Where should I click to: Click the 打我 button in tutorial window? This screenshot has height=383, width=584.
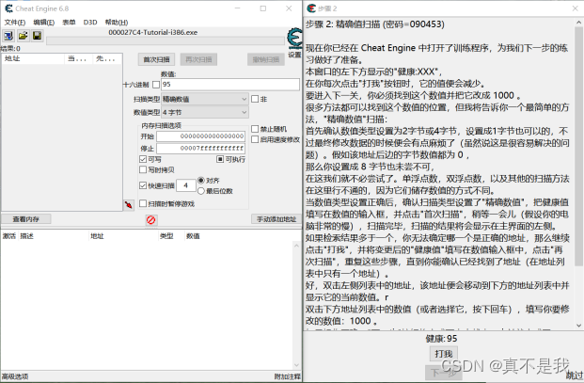point(444,354)
